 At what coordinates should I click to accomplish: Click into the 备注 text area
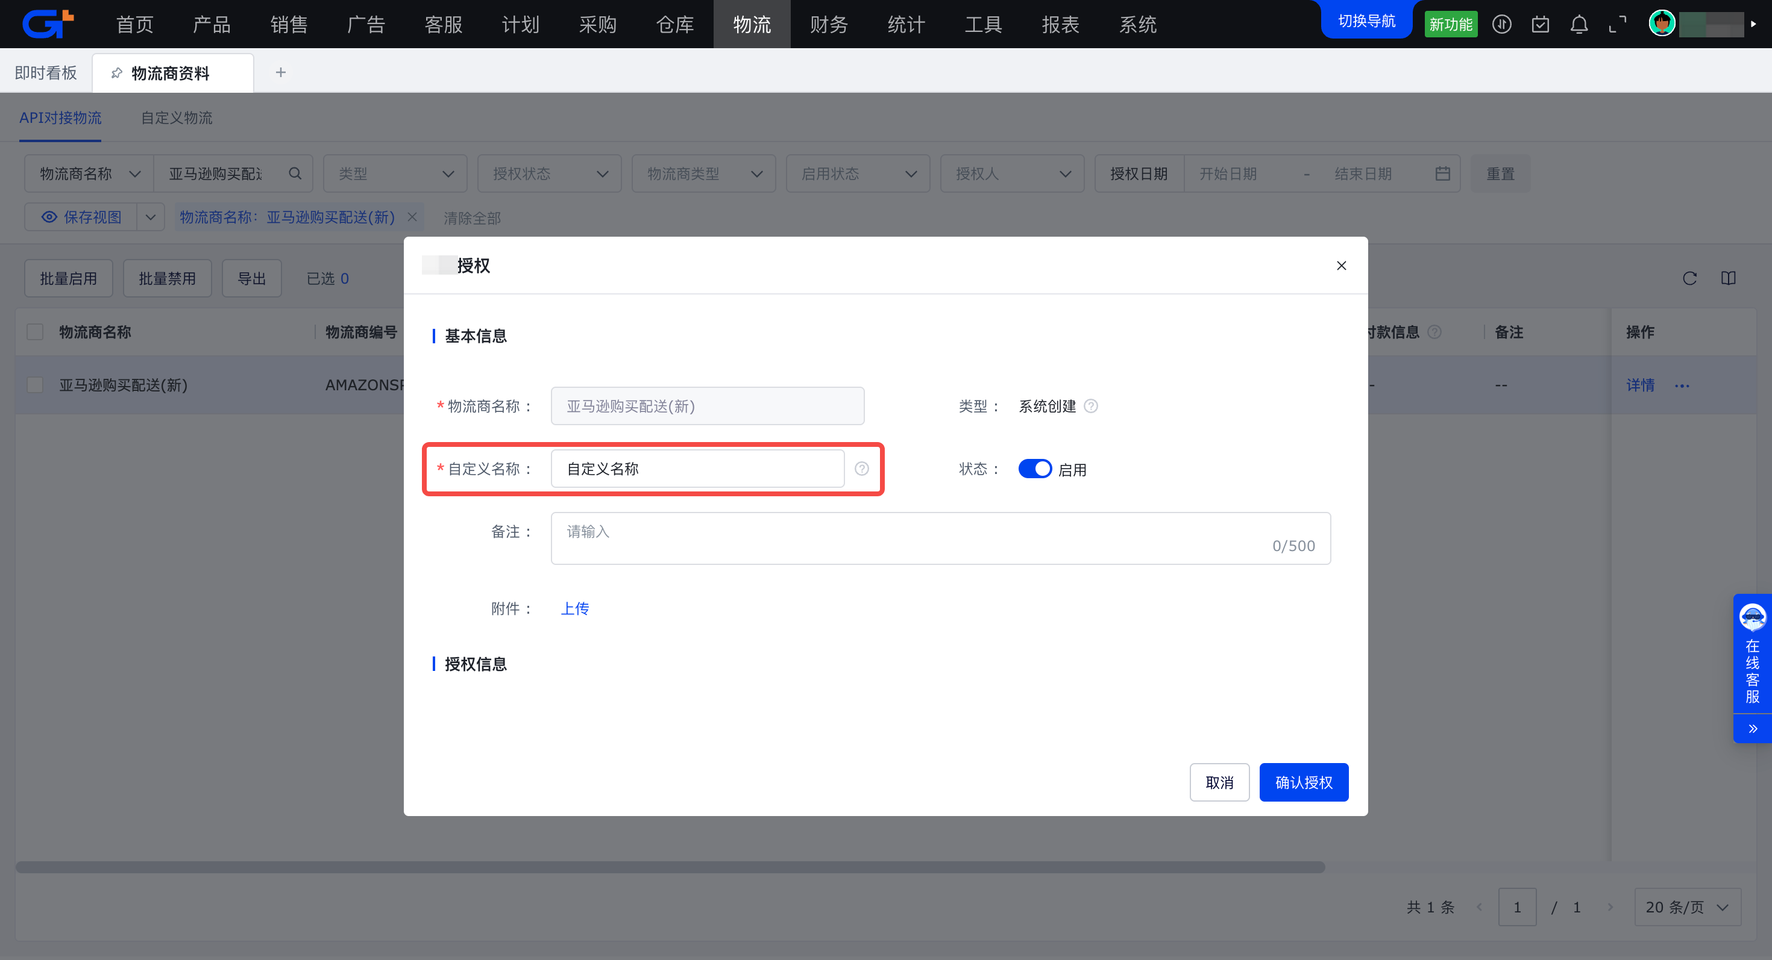(x=940, y=538)
